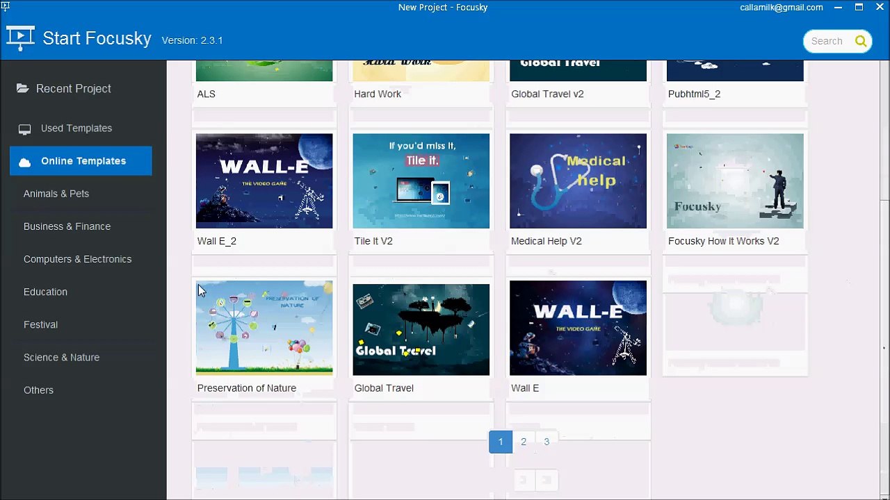The height and width of the screenshot is (500, 890).
Task: Click the Start Focusky title text
Action: (x=97, y=38)
